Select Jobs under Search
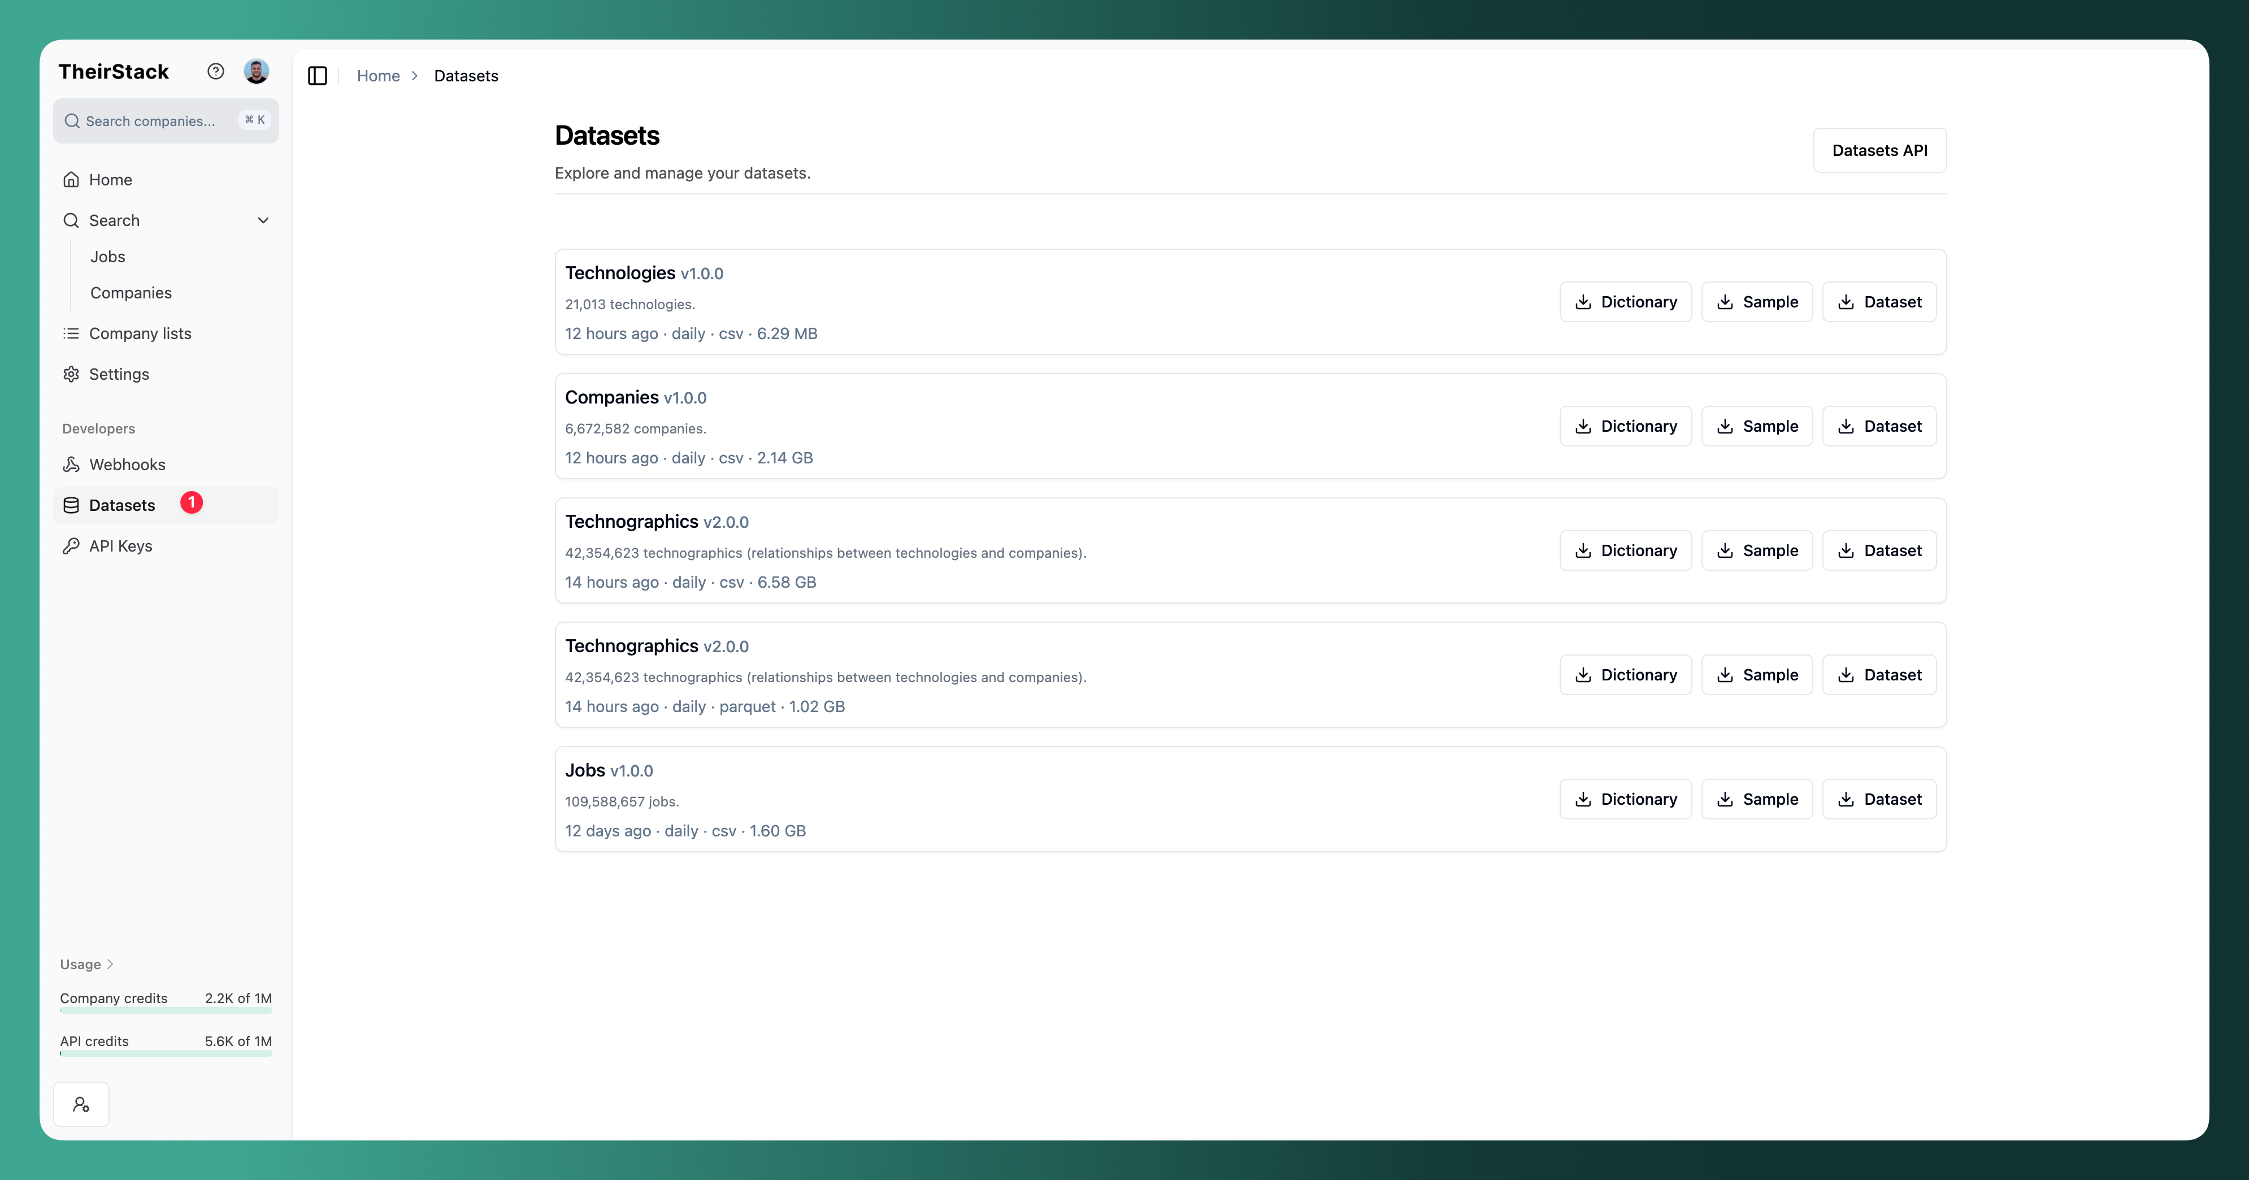The height and width of the screenshot is (1180, 2249). pyautogui.click(x=107, y=256)
